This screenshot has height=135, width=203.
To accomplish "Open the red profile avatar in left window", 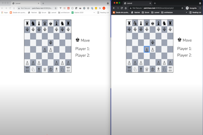I will (104, 8).
